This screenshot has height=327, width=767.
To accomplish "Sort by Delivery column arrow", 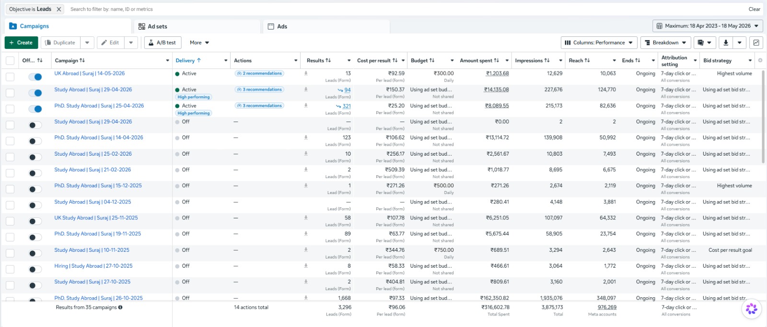I will coord(199,60).
